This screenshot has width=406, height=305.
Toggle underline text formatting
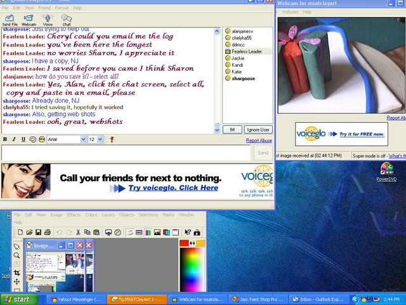(x=23, y=139)
